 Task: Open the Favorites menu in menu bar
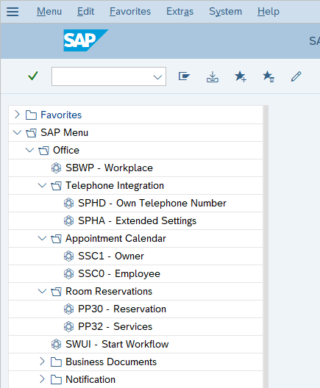pos(130,11)
